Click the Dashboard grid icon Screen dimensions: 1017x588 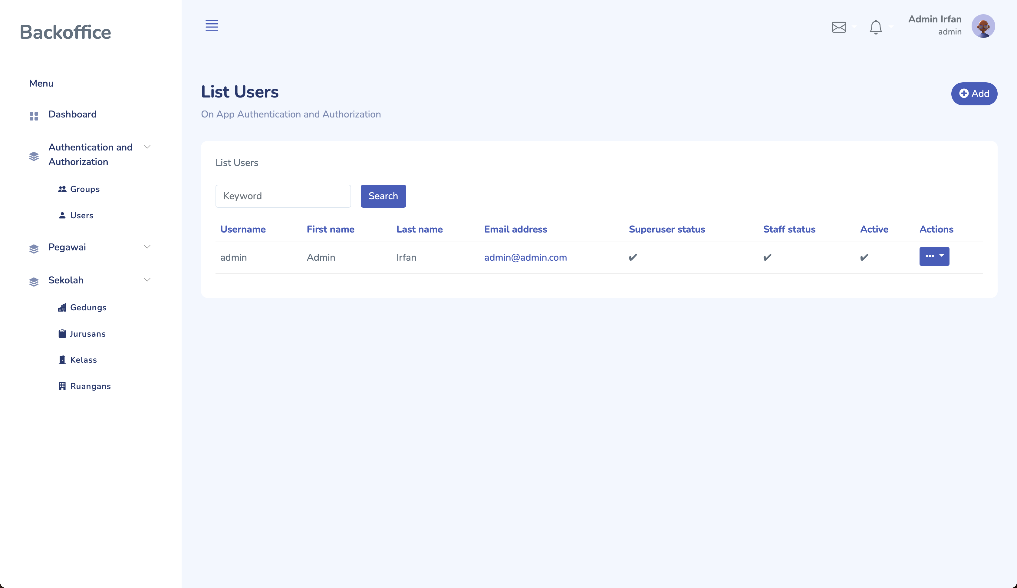click(34, 116)
